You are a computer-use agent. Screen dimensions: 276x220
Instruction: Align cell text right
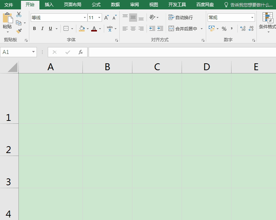(x=141, y=28)
